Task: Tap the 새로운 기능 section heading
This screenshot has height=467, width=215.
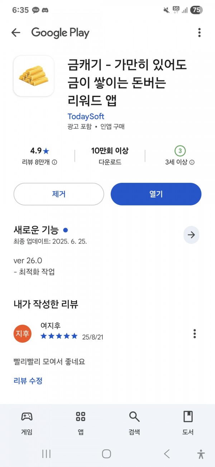Action: (37, 230)
